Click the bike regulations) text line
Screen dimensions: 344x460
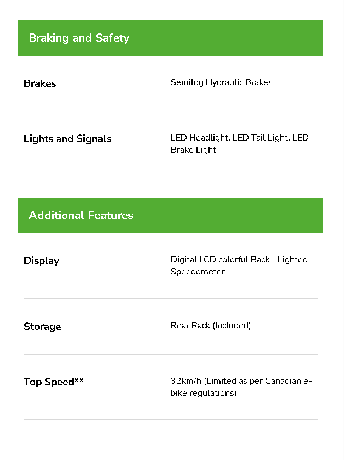pos(203,393)
